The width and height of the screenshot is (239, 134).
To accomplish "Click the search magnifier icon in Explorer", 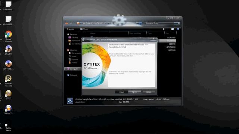I will pyautogui.click(x=179, y=23).
